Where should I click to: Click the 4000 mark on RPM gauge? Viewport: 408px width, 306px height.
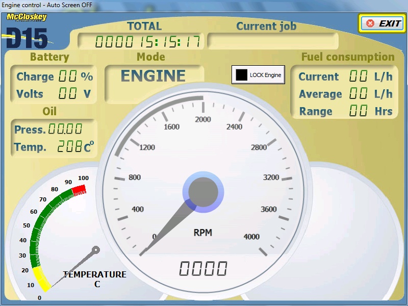point(251,237)
